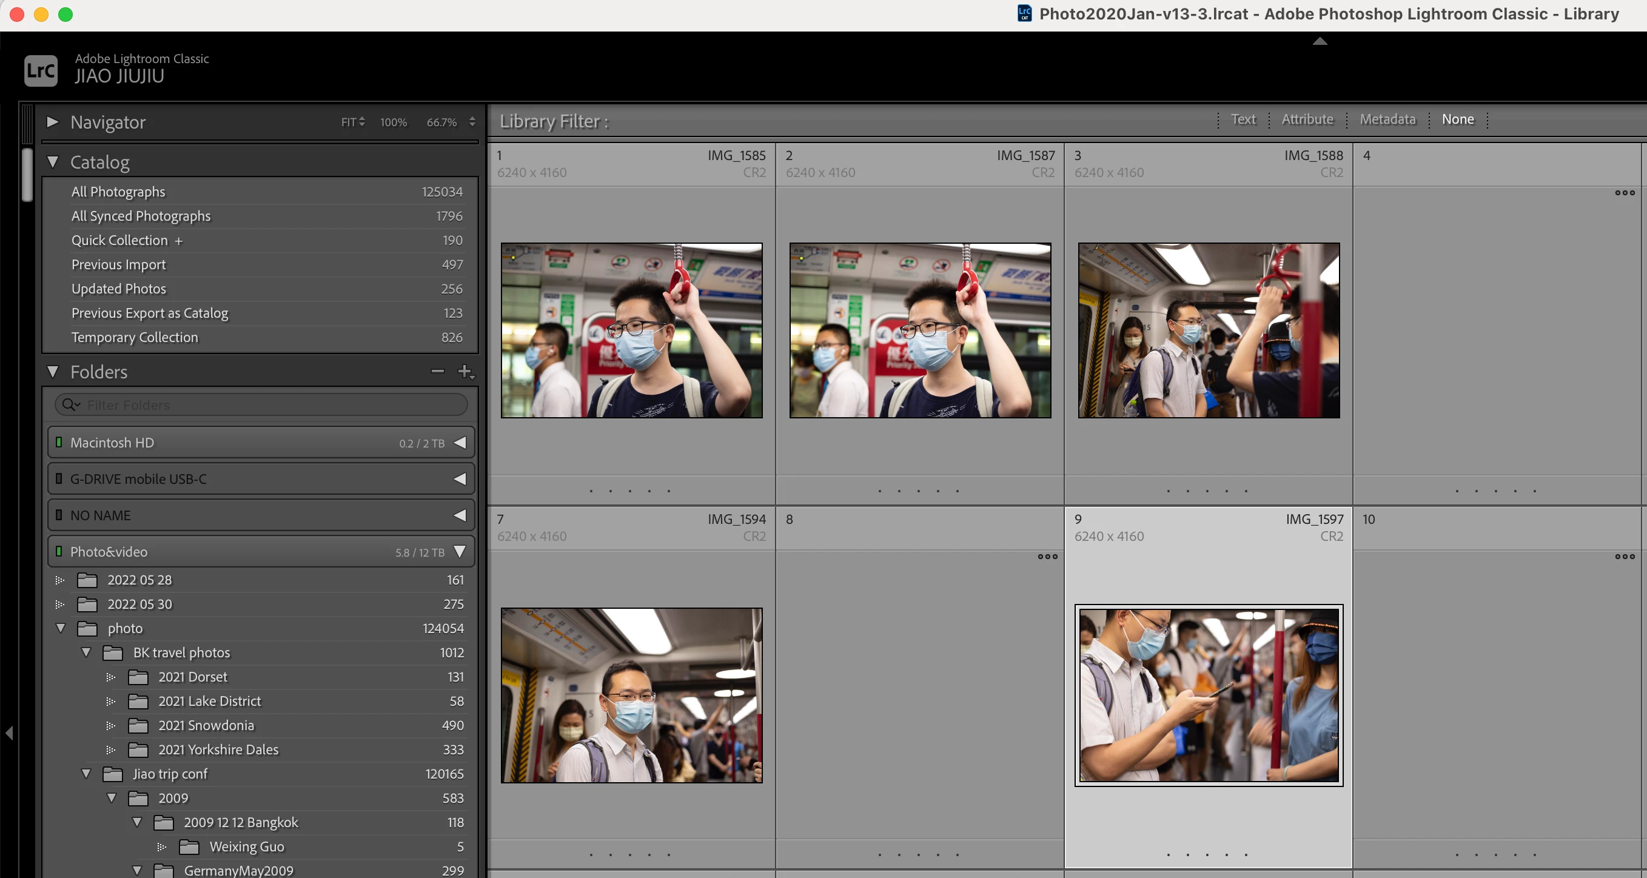The height and width of the screenshot is (878, 1647).
Task: Click the Lrc identity plate logo
Action: click(x=40, y=70)
